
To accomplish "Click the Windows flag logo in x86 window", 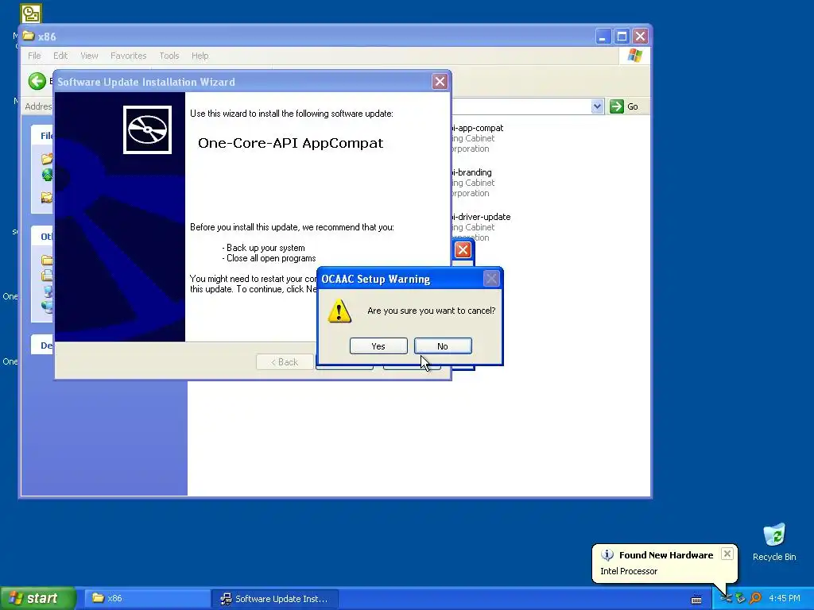I will point(634,56).
